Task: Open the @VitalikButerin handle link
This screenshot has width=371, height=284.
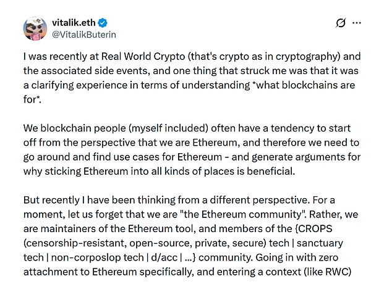Action: pyautogui.click(x=83, y=35)
